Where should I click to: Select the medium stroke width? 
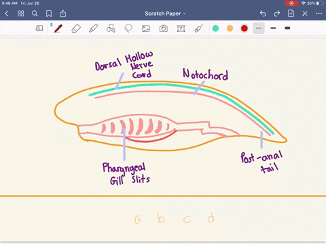click(273, 28)
